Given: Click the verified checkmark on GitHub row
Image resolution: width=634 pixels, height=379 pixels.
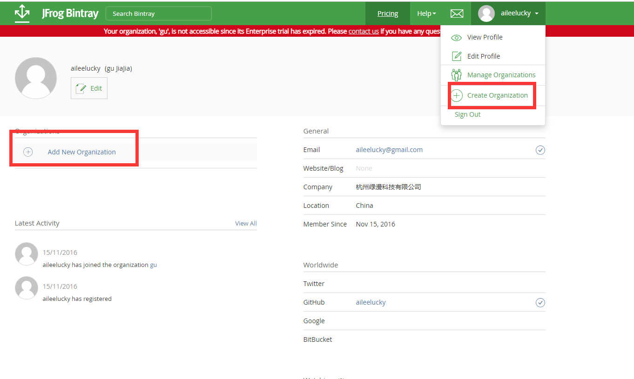Looking at the screenshot, I should [540, 303].
